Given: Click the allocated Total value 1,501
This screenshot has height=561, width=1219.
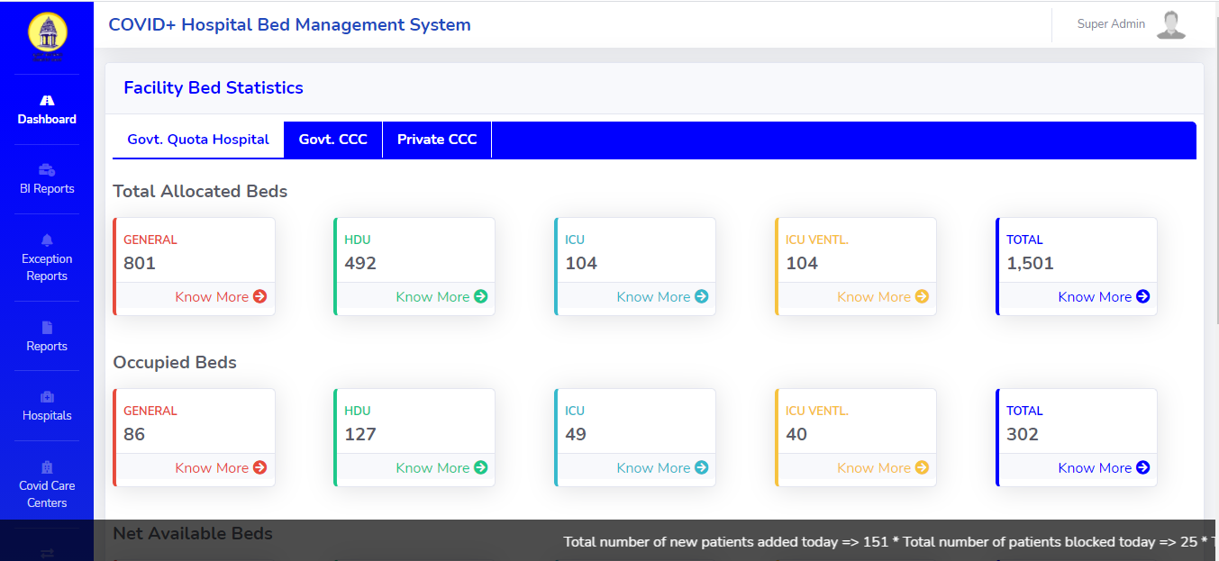Looking at the screenshot, I should pos(1030,263).
